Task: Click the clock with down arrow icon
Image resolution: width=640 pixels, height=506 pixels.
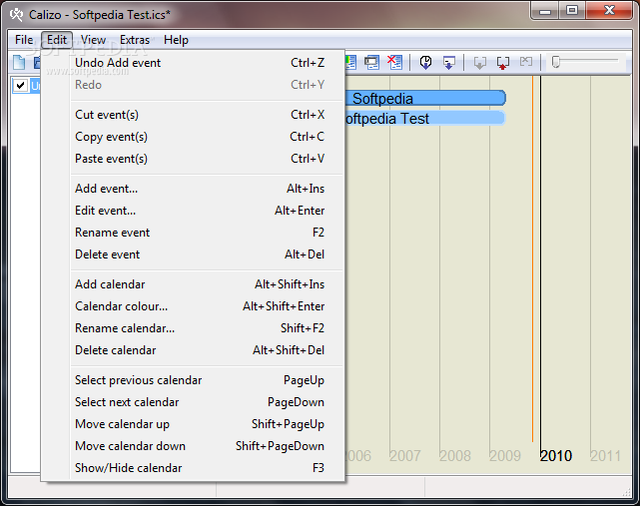Action: [425, 63]
